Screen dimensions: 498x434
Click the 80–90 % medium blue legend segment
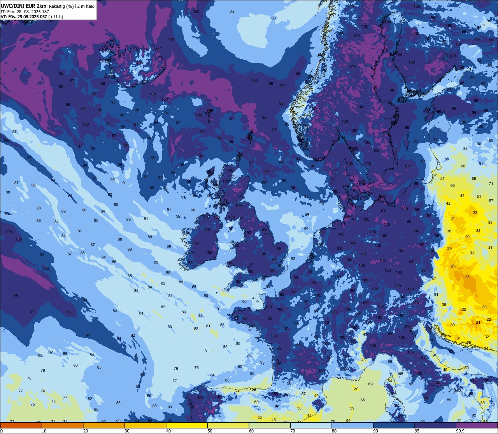352,425
